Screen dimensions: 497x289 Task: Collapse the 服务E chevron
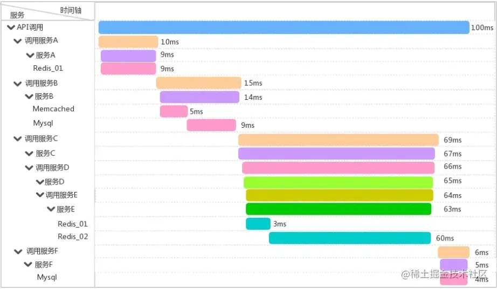(x=51, y=209)
